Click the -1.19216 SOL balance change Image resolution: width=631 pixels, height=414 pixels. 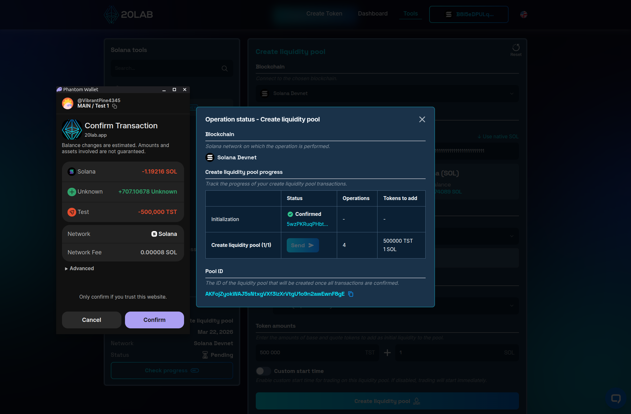[x=160, y=172]
